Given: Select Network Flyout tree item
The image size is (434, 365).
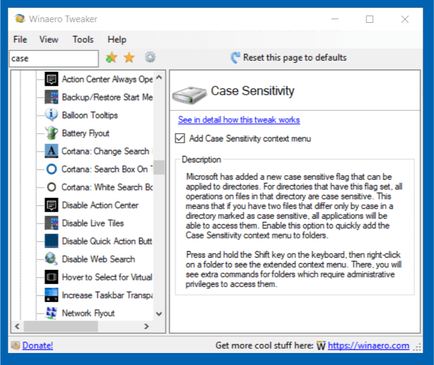Looking at the screenshot, I should point(88,313).
